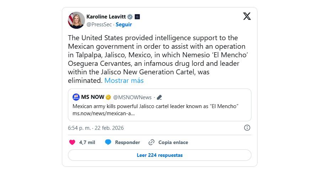Click the government affiliation badge beside Leavitt's name
This screenshot has width=319, height=170.
point(137,17)
